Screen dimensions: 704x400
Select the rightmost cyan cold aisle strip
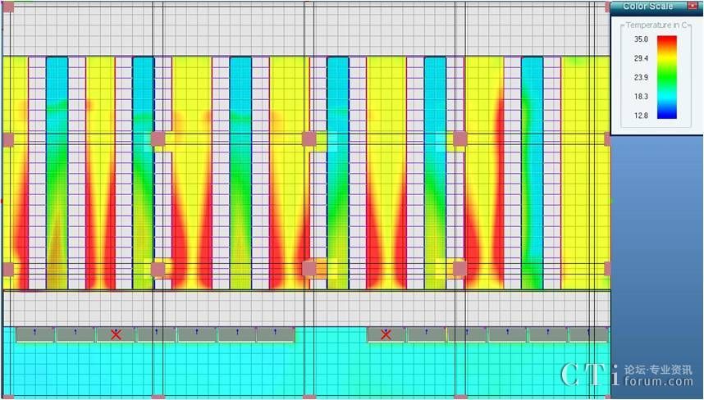533,164
